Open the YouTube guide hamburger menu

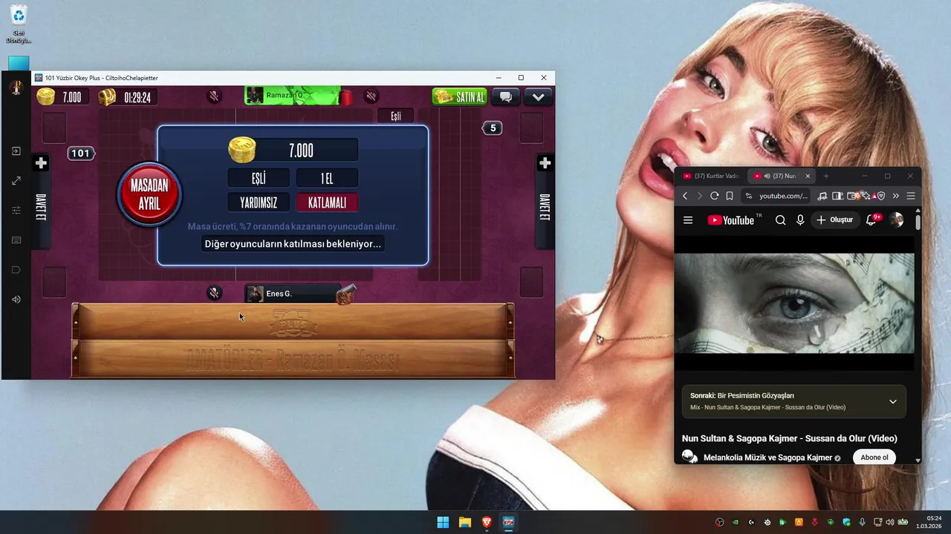[x=688, y=220]
